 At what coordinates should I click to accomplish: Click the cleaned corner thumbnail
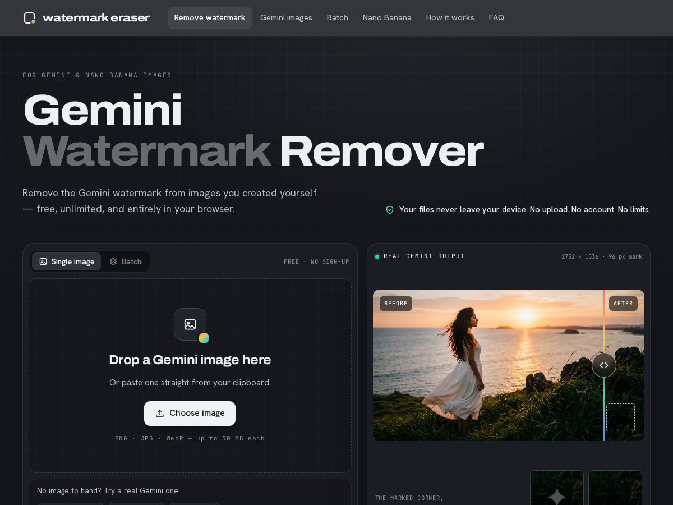[x=615, y=488]
